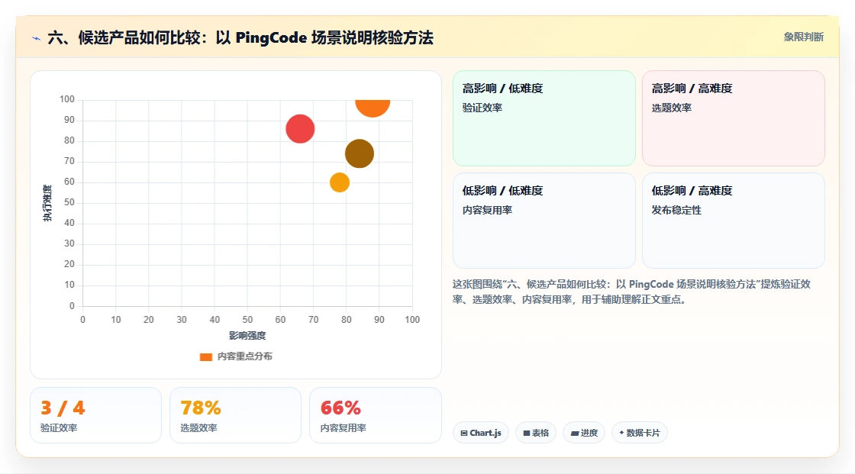Click the red bubble in the chart
The width and height of the screenshot is (855, 474).
click(300, 129)
